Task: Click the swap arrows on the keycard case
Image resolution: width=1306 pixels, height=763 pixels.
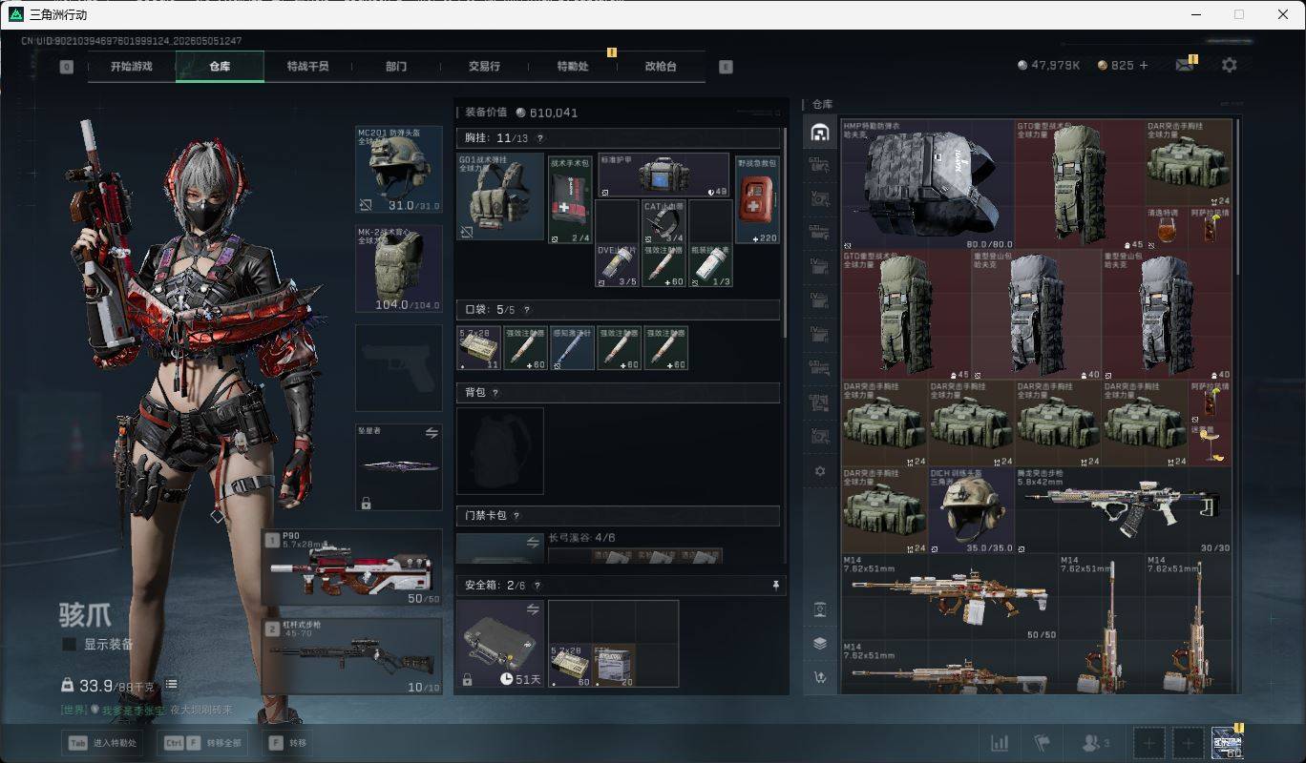Action: tap(533, 542)
